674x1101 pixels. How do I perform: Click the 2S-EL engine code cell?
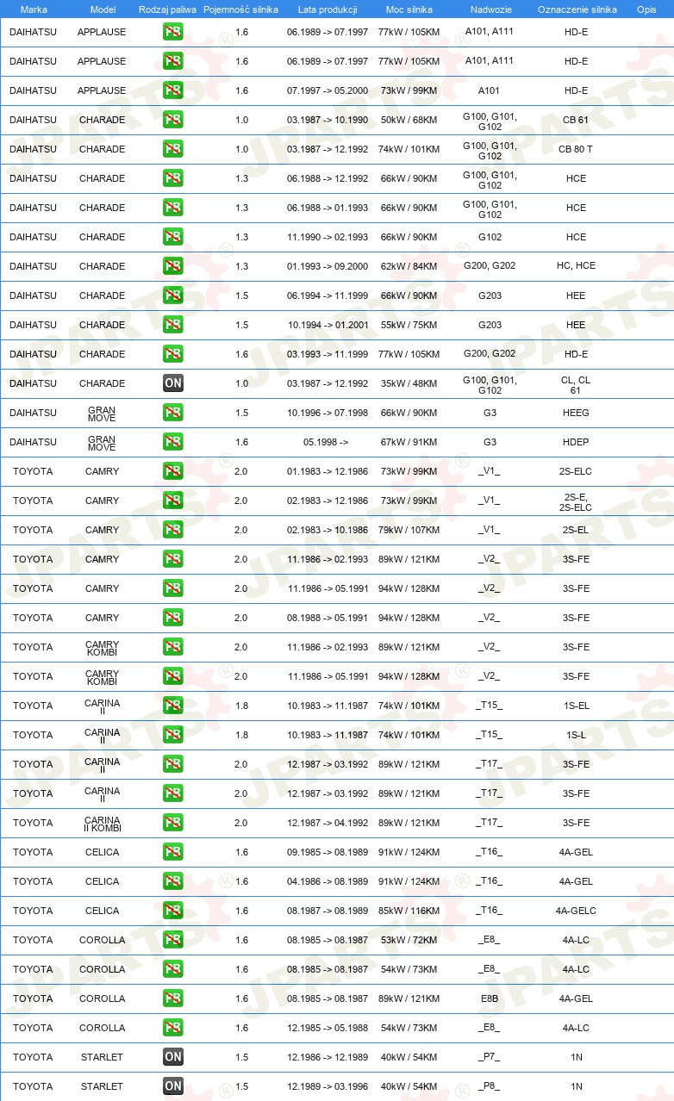point(576,530)
